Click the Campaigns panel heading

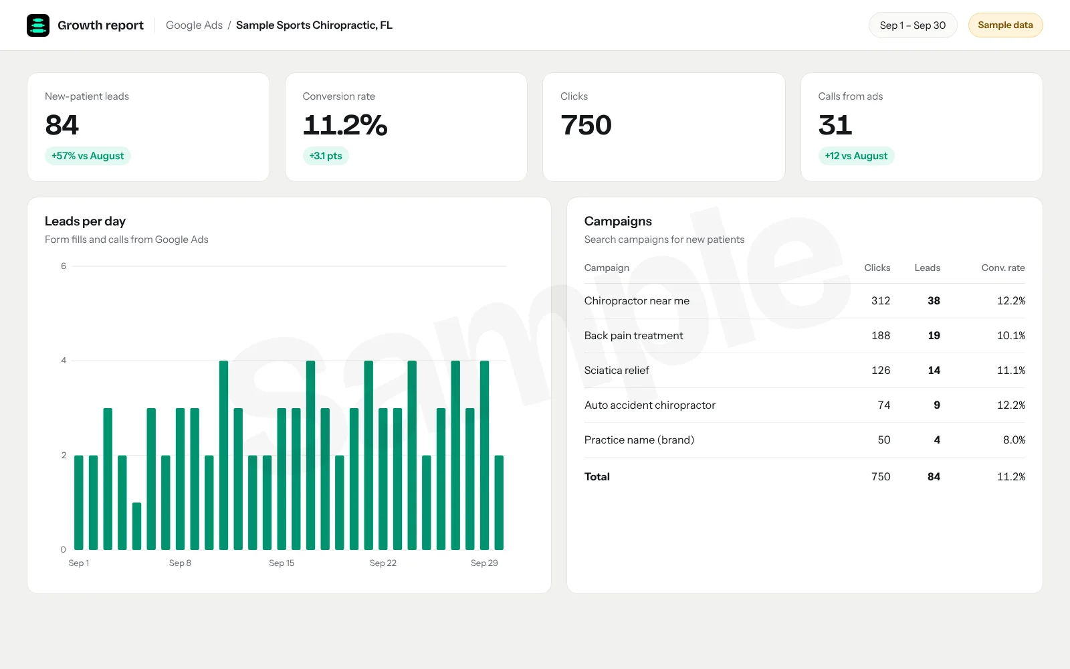[x=618, y=221]
